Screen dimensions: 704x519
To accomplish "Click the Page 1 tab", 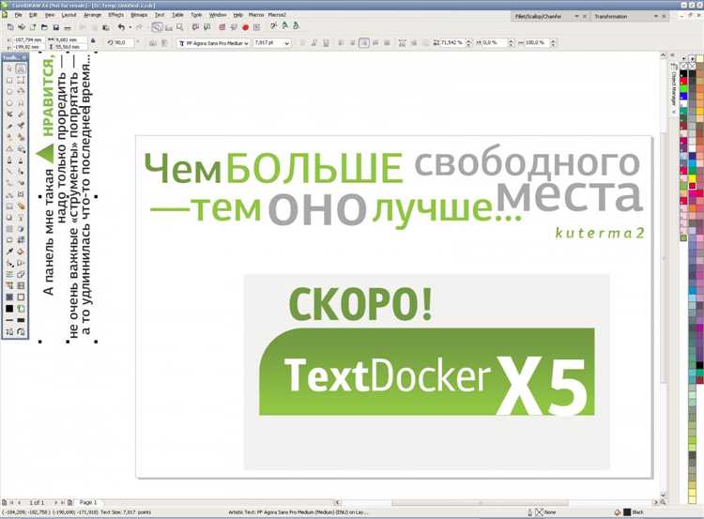I will [88, 503].
